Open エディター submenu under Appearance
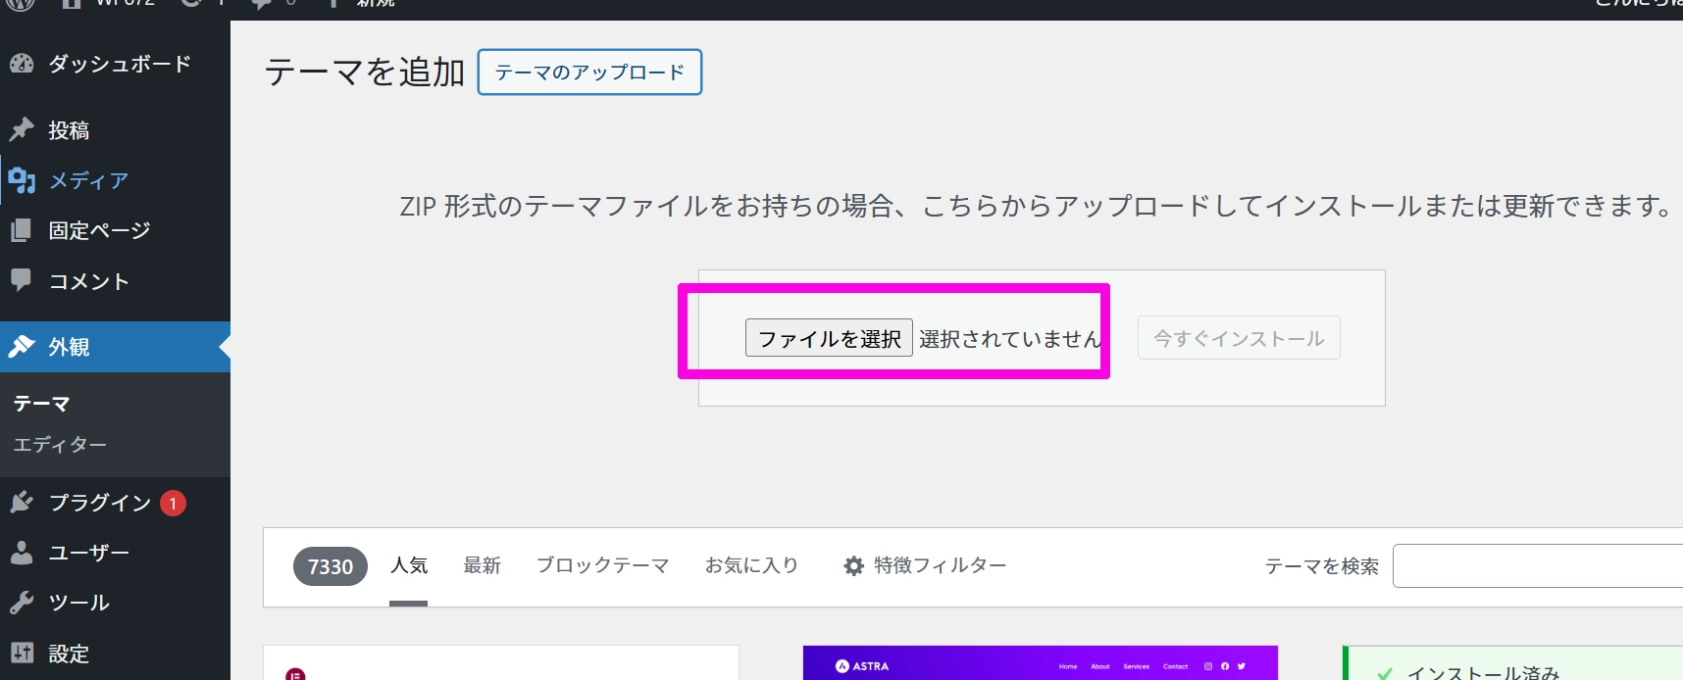The width and height of the screenshot is (1683, 680). tap(60, 445)
